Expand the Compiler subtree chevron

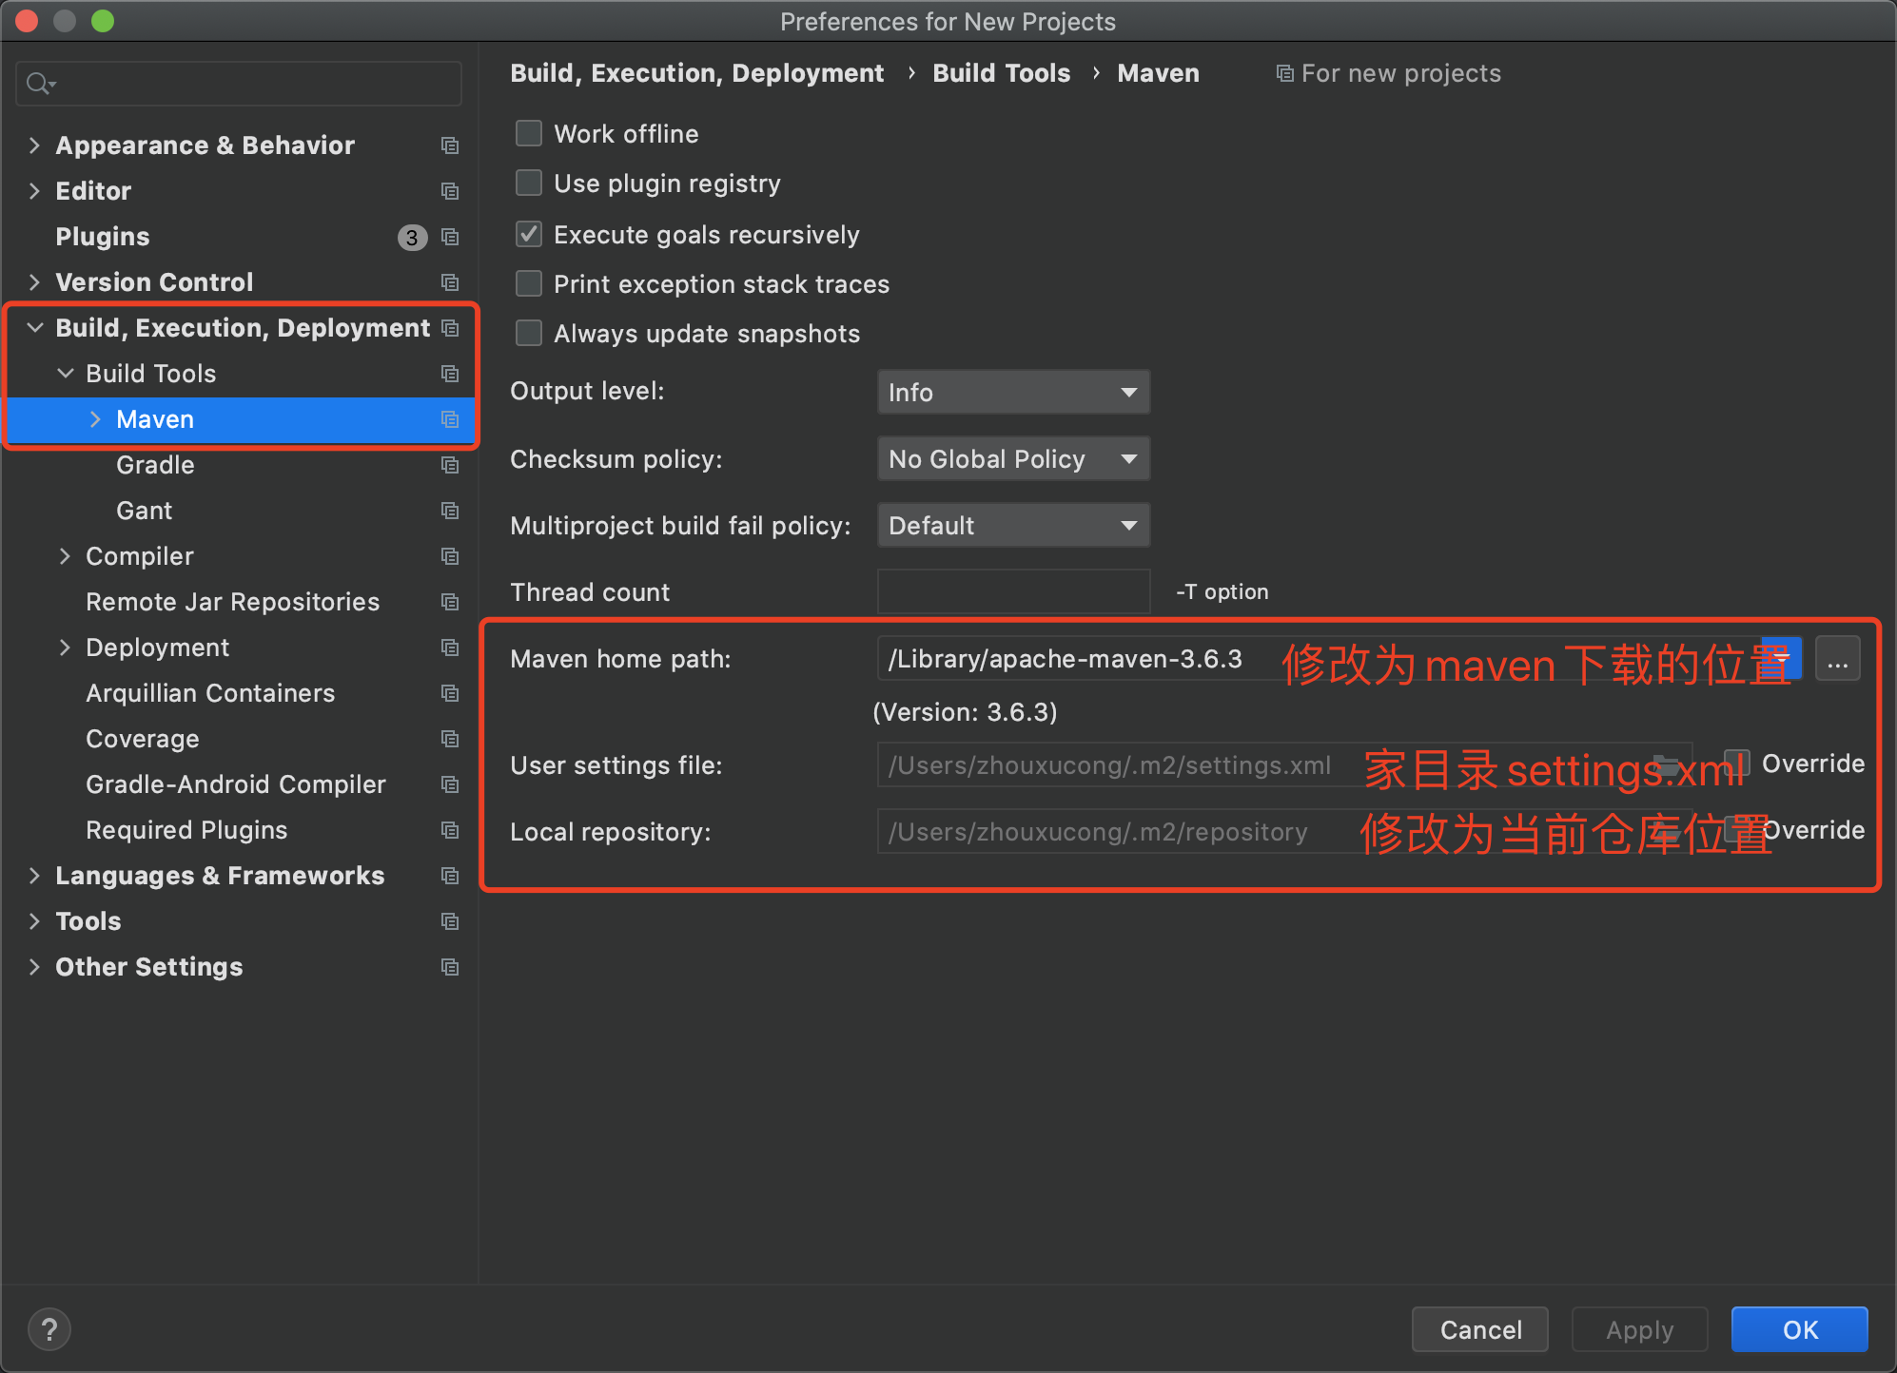65,556
